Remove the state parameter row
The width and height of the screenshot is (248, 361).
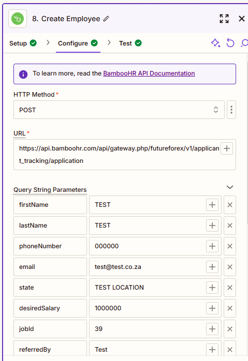click(230, 288)
